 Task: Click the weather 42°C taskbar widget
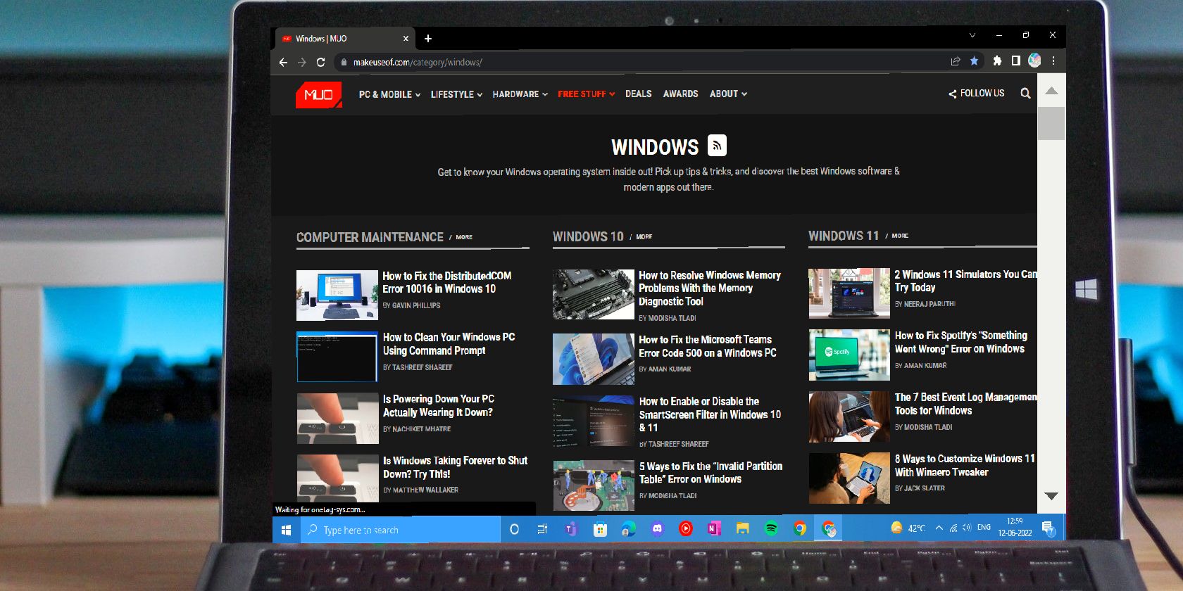pos(908,528)
